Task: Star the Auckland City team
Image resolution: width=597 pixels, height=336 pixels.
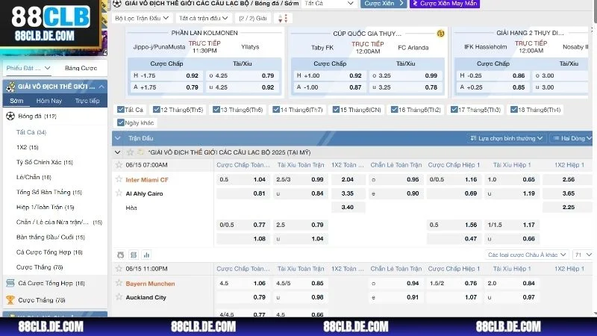Action: [119, 296]
